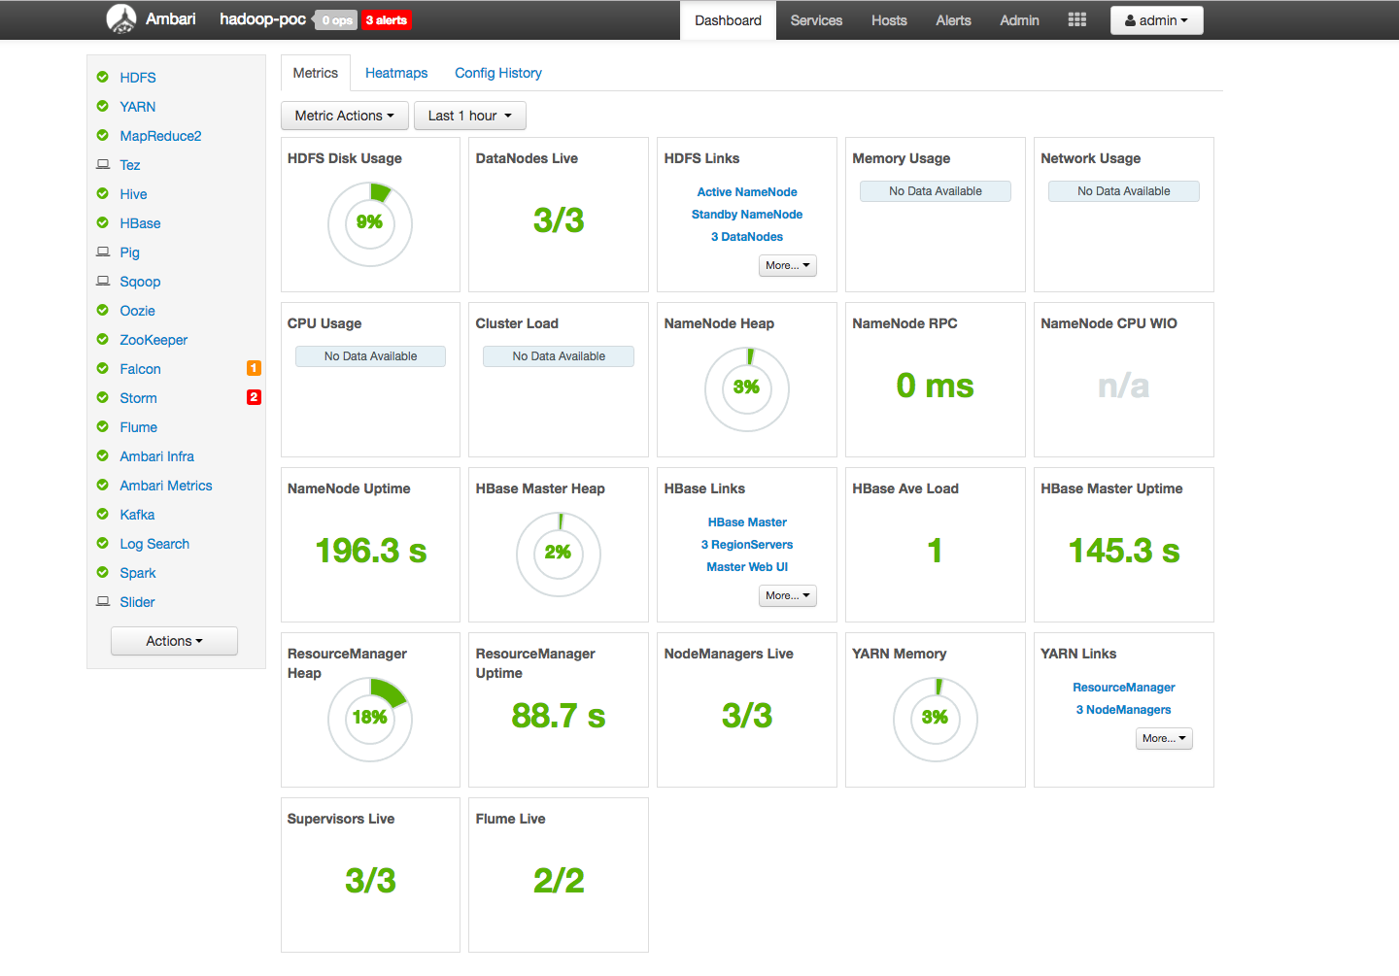
Task: Click the monitor icon next to Sqoop
Action: pyautogui.click(x=102, y=281)
